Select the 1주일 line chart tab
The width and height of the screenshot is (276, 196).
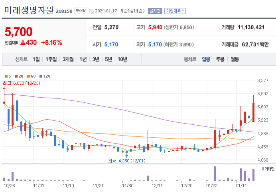pos(51,59)
